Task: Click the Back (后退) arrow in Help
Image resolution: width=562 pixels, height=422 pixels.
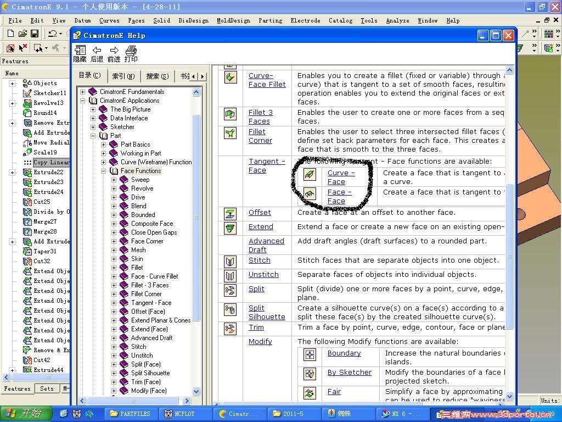Action: point(97,54)
